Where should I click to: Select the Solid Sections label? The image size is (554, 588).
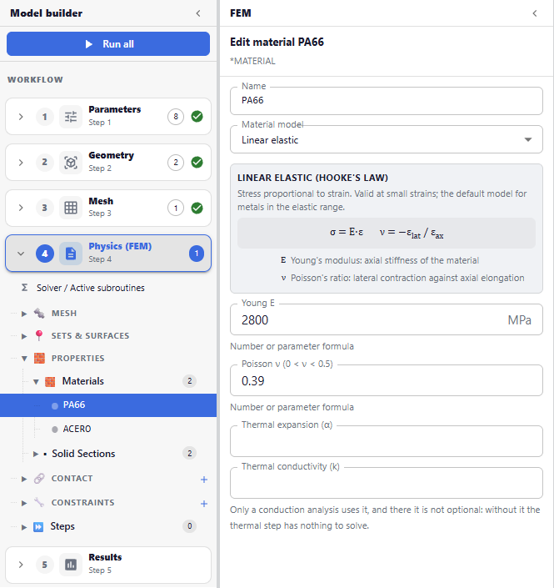click(83, 454)
